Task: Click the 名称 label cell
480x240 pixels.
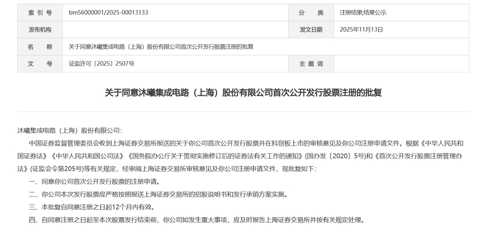Action: 40,47
